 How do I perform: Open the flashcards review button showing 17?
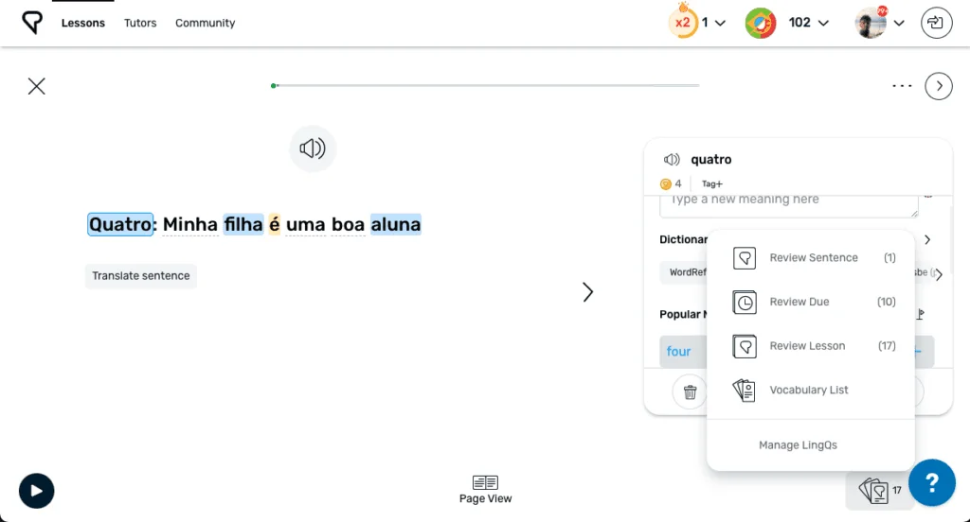[878, 491]
